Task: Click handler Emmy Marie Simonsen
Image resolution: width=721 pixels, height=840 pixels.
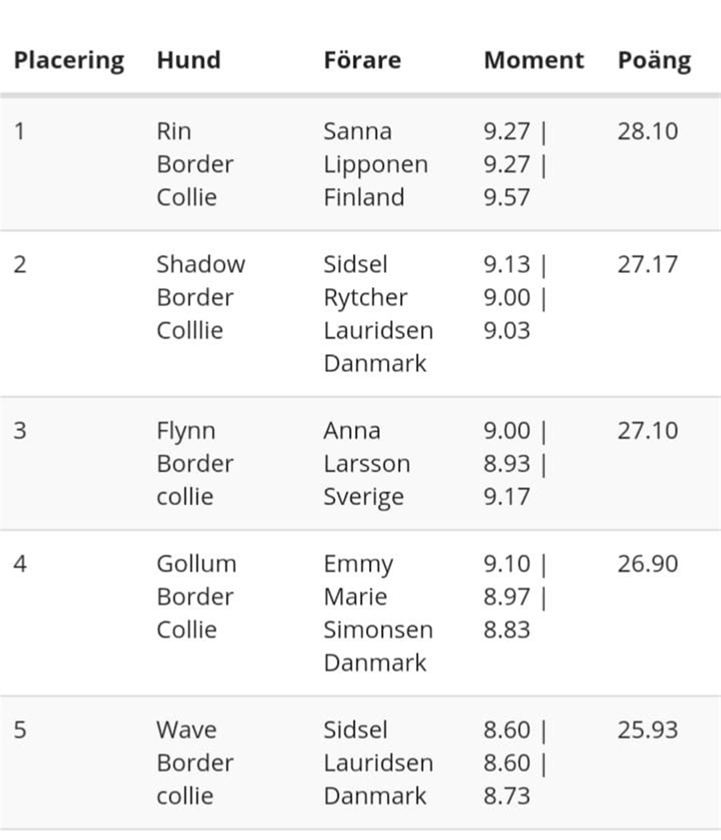Action: [x=378, y=597]
